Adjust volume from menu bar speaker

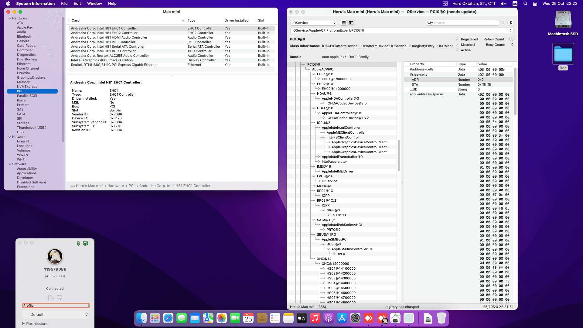pos(503,4)
